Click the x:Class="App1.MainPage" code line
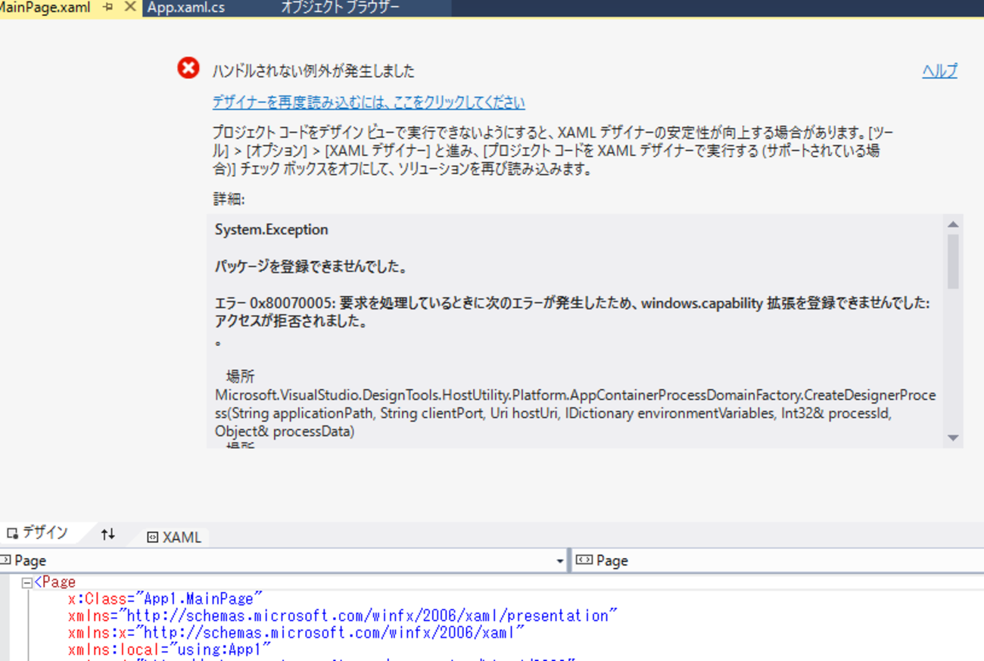Image resolution: width=984 pixels, height=661 pixels. click(165, 599)
